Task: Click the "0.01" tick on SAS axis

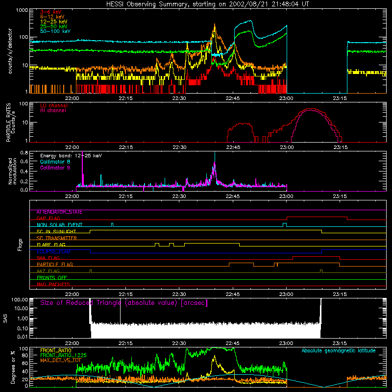Action: pos(23,337)
